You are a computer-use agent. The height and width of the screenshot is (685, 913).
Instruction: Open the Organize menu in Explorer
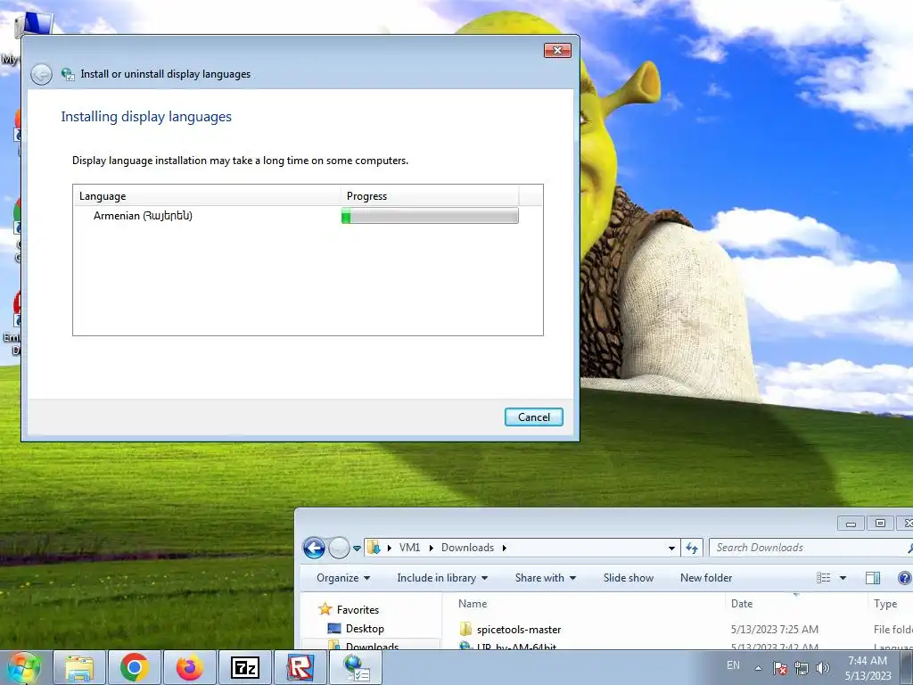tap(343, 578)
